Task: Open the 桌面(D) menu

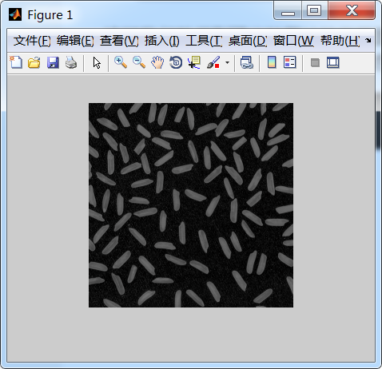Action: [248, 41]
